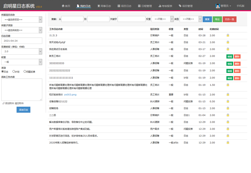Click the red 日历一览 button

(x=229, y=19)
